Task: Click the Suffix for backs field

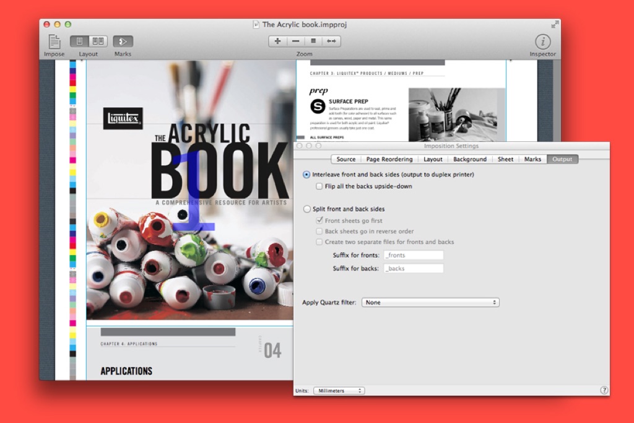Action: 413,269
